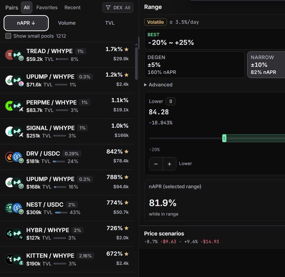The image size is (285, 277).
Task: Click the Volatile volatility badge
Action: pos(155,22)
